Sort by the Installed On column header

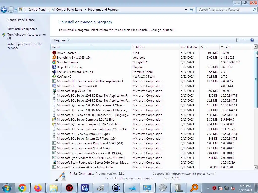pos(189,47)
